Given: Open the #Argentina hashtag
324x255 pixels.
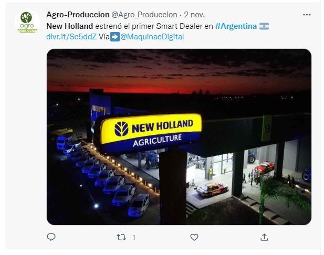Looking at the screenshot, I should [x=236, y=26].
